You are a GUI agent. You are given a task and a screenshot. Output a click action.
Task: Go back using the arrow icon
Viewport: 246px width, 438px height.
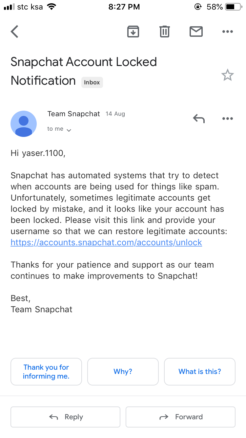14,32
